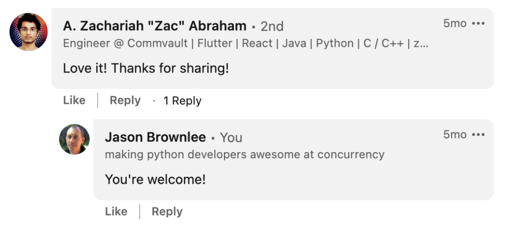Open Zac Abraham's profile picture
Image resolution: width=505 pixels, height=232 pixels.
coord(28,32)
